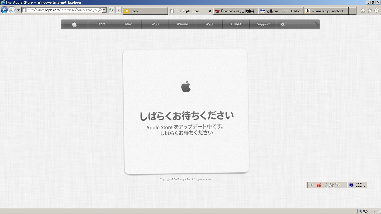The width and height of the screenshot is (381, 214).
Task: Go back with the IE Back arrow
Action: click(x=4, y=10)
